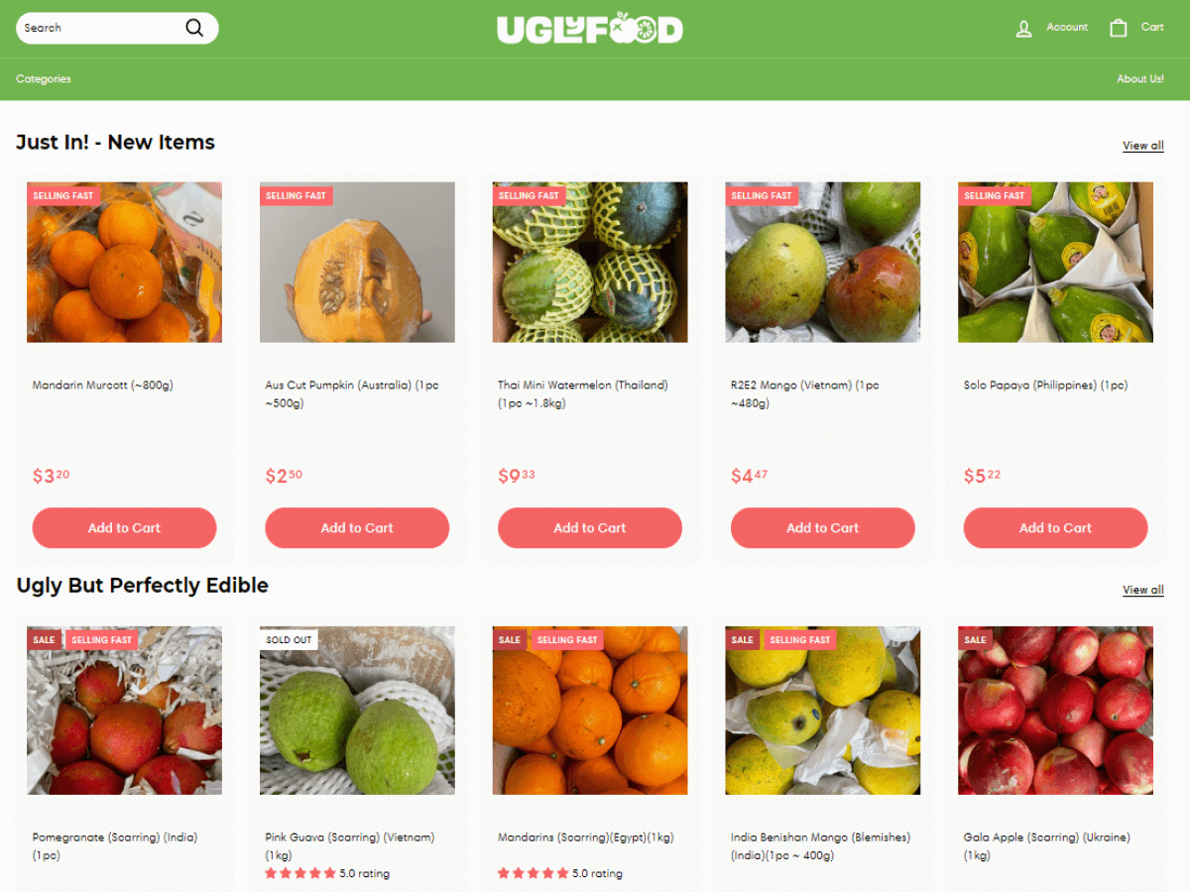View all Just In new items

tap(1143, 146)
